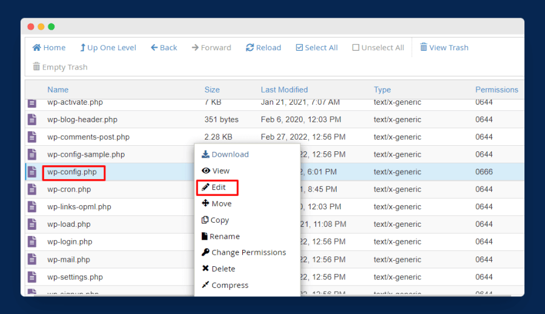Navigate Back in file manager
Image resolution: width=545 pixels, height=314 pixels.
point(164,48)
